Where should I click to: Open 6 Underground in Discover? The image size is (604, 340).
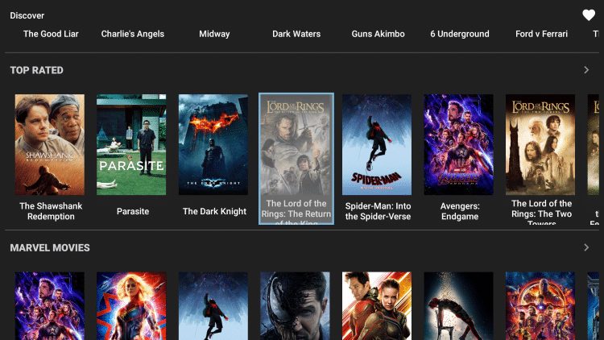click(460, 34)
